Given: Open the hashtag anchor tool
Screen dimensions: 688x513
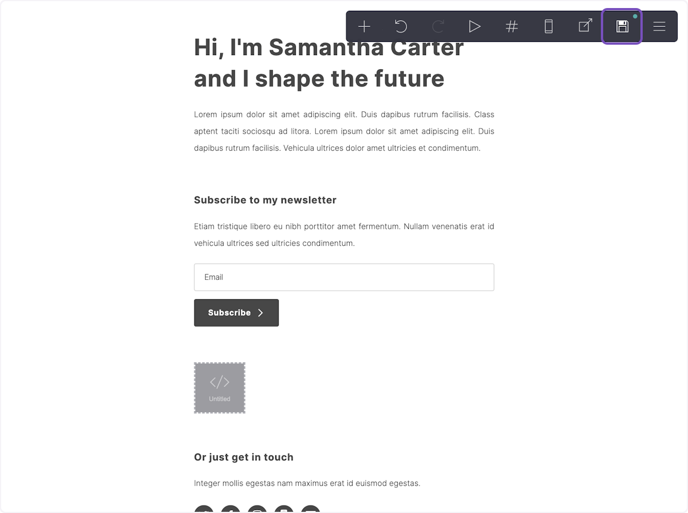Looking at the screenshot, I should 511,26.
